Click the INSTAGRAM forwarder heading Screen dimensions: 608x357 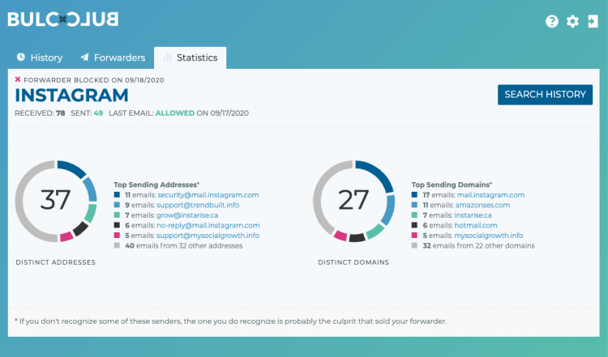(71, 96)
